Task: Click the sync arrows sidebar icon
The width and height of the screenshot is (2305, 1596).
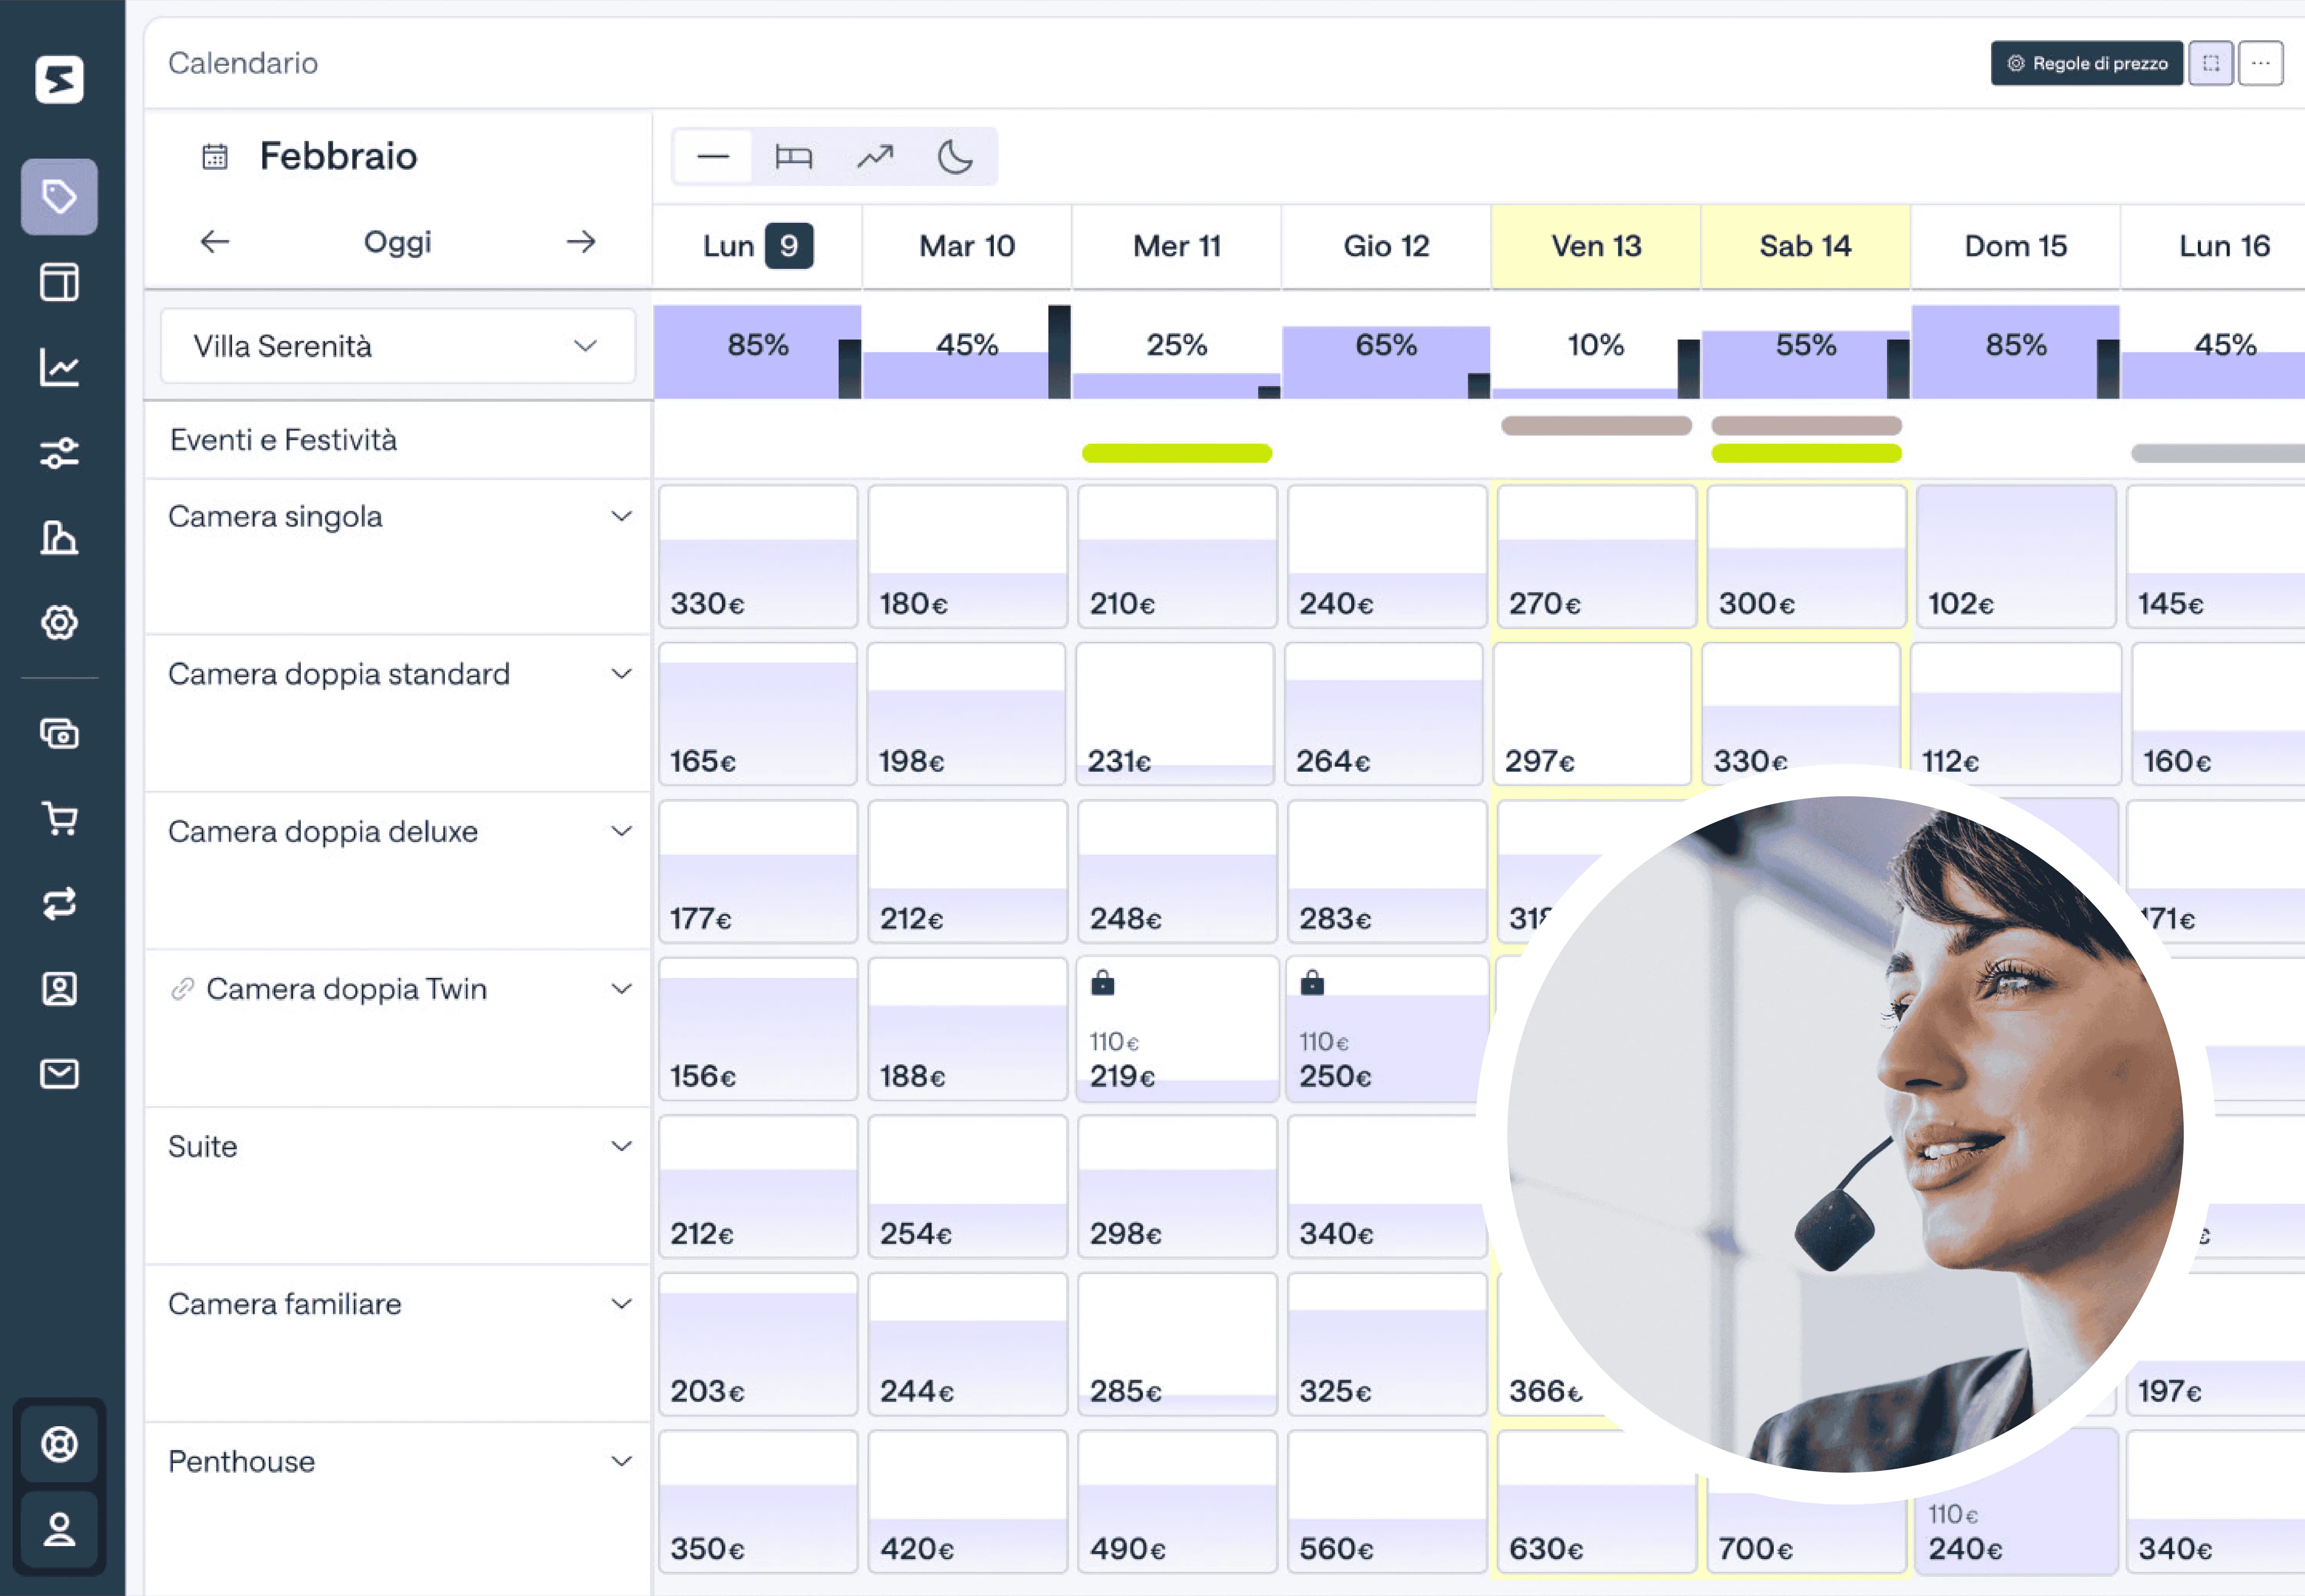Action: (59, 903)
